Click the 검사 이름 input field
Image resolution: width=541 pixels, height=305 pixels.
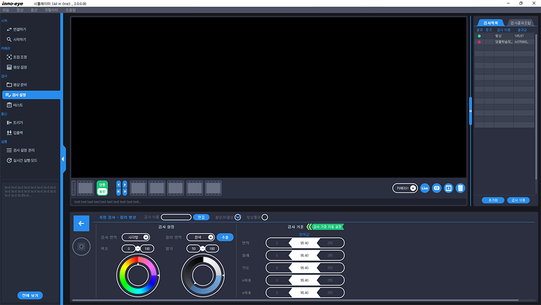click(x=176, y=217)
